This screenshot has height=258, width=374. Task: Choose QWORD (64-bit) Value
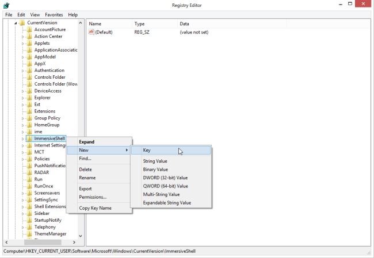click(171, 186)
